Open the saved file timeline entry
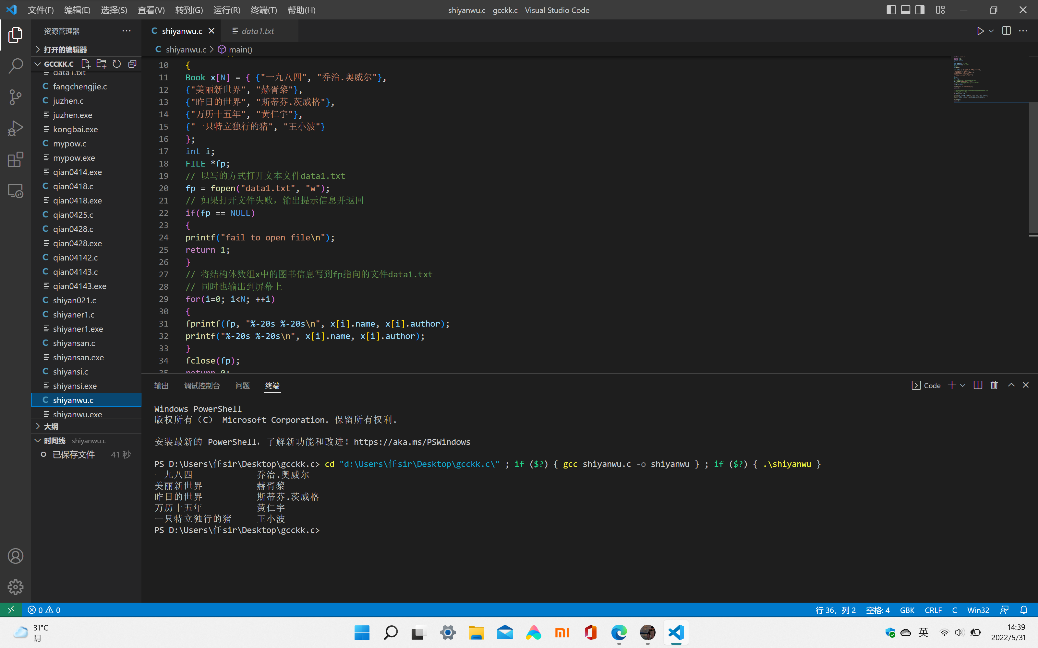1038x648 pixels. (x=86, y=455)
